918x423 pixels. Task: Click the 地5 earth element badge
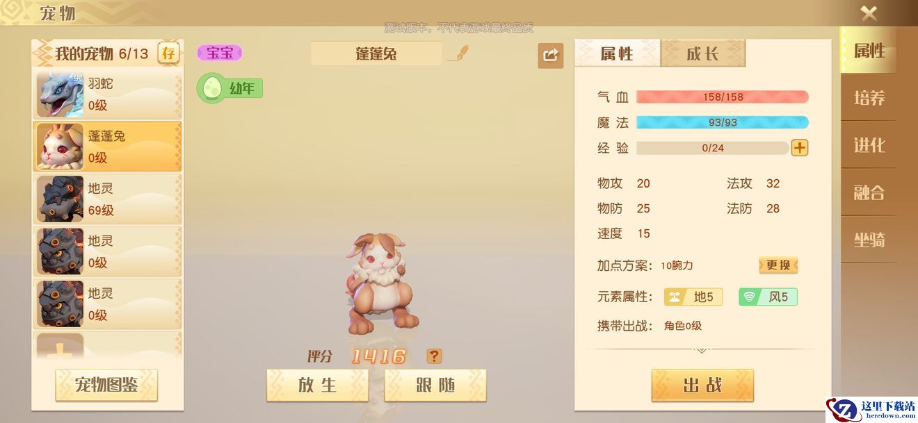(693, 297)
